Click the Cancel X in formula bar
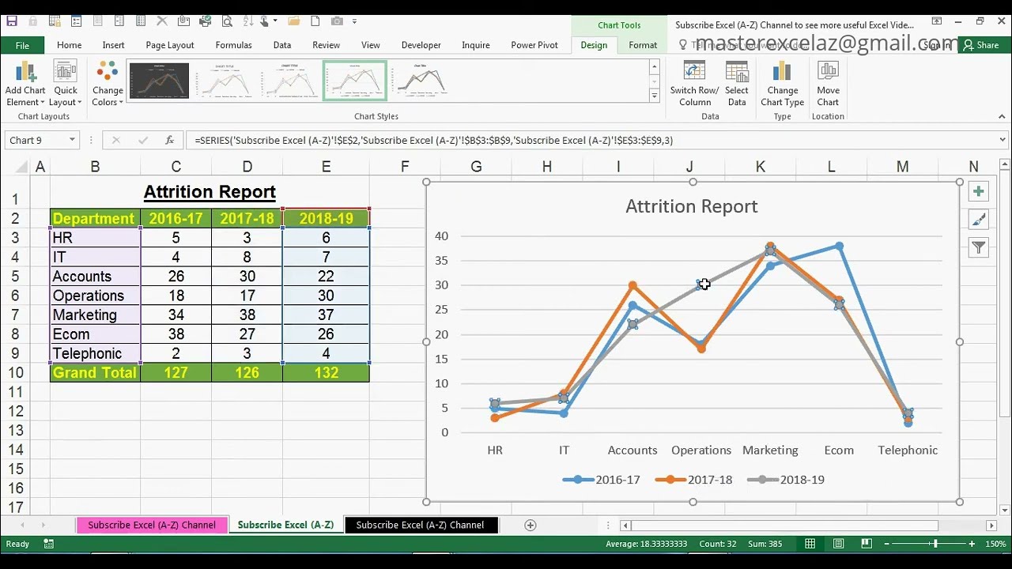Image resolution: width=1012 pixels, height=569 pixels. click(115, 140)
